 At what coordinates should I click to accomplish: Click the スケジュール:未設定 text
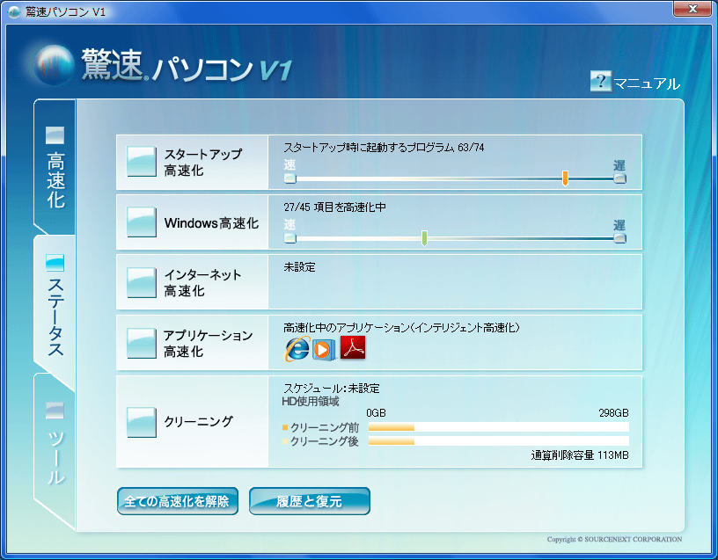[332, 389]
